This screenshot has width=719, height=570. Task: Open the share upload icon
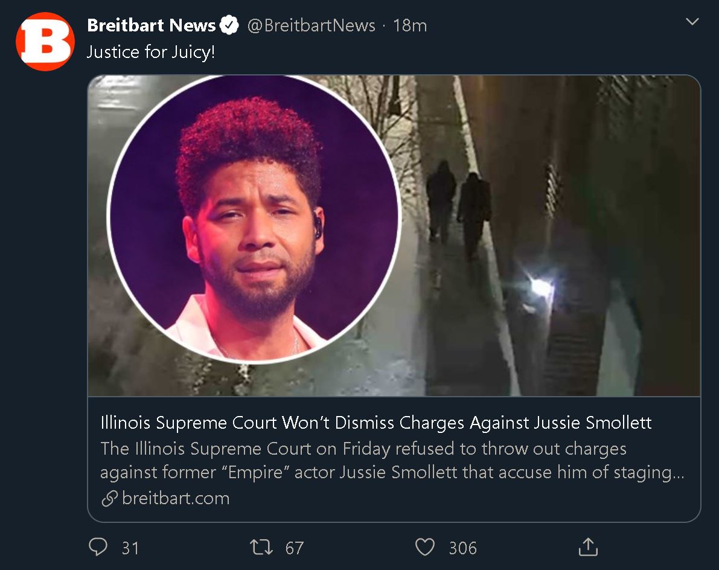click(589, 546)
